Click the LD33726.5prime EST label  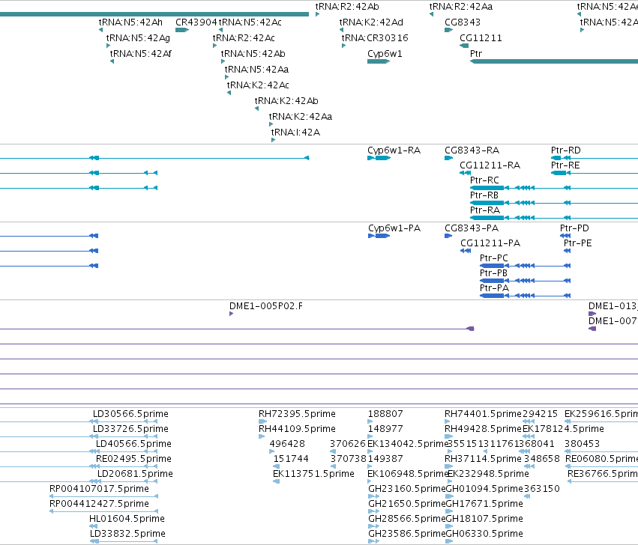(130, 429)
